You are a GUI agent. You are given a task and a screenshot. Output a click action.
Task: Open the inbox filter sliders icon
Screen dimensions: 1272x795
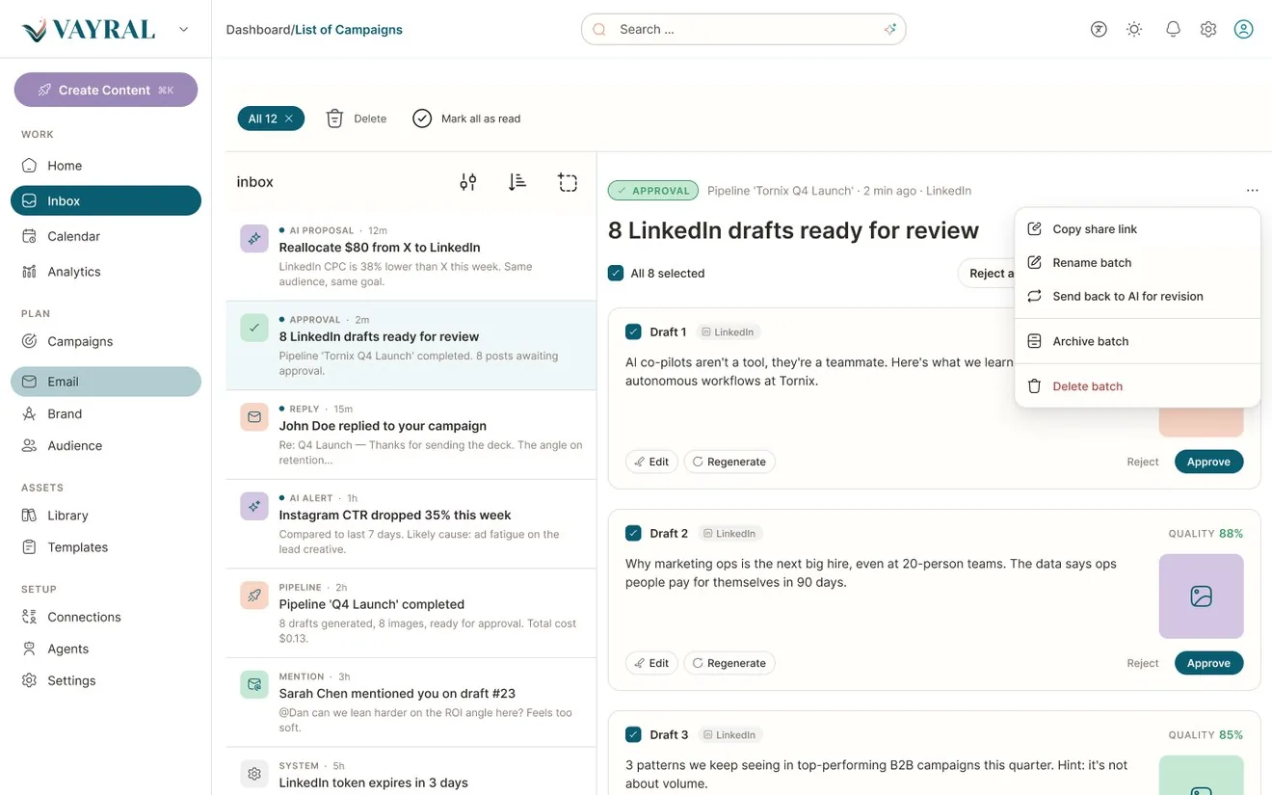click(468, 182)
